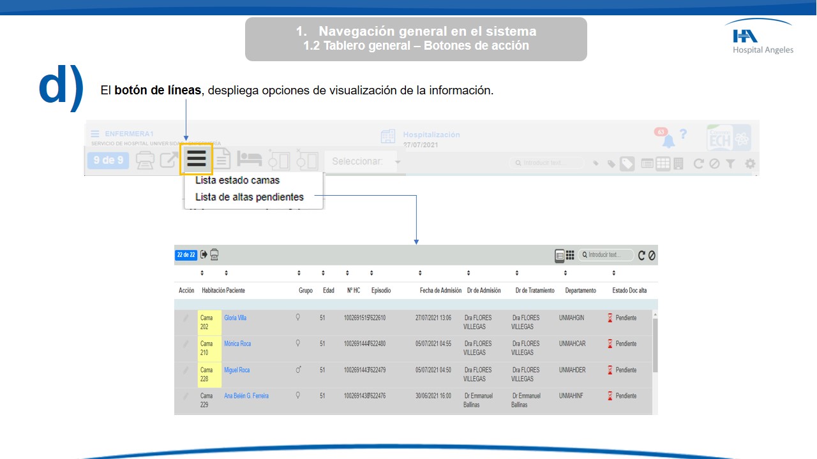Open the bed icon in top toolbar

tap(249, 161)
